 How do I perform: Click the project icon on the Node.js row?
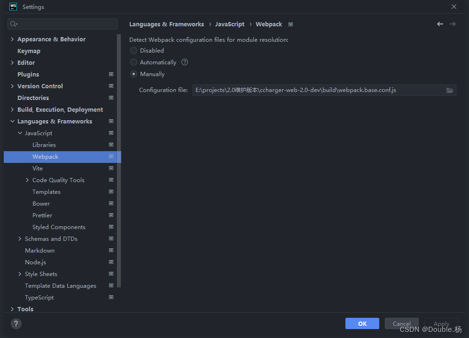[111, 262]
